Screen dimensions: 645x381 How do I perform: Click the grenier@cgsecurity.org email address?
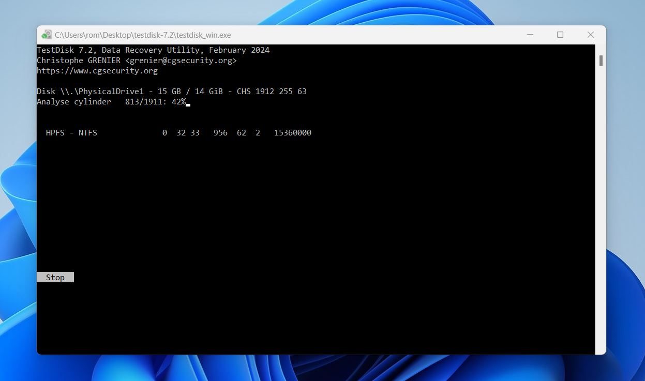pyautogui.click(x=181, y=60)
